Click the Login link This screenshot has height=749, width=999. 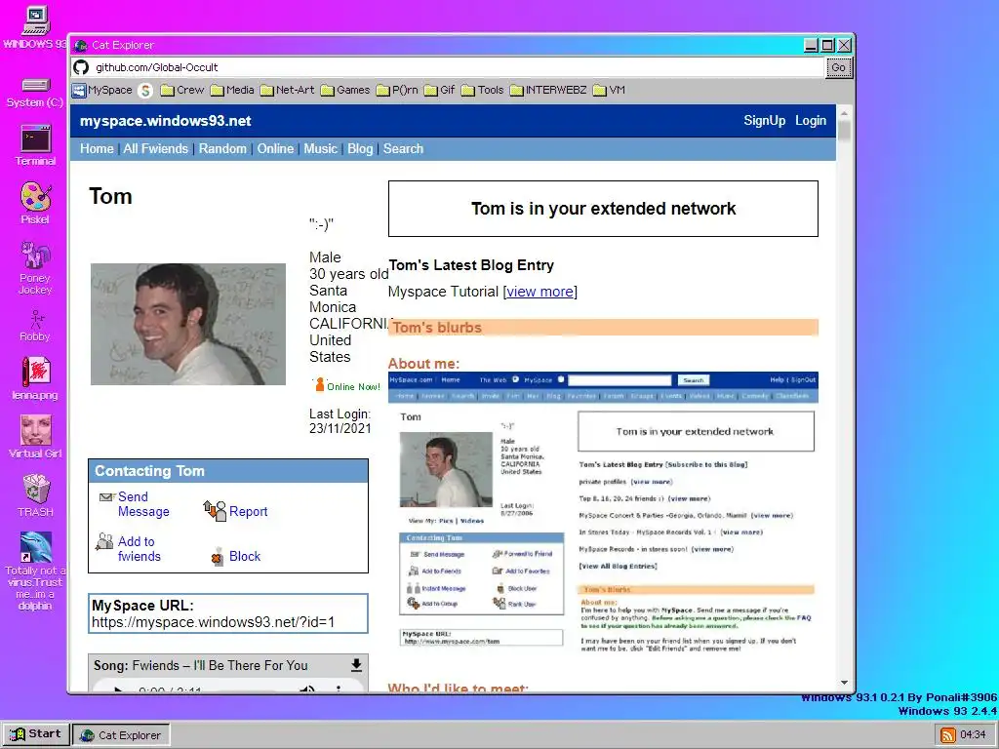[x=811, y=120]
